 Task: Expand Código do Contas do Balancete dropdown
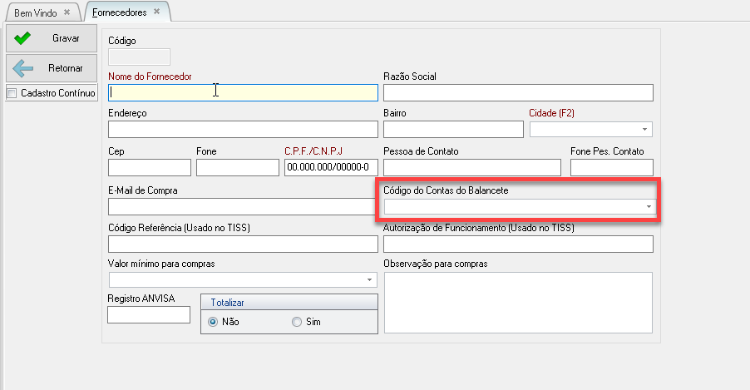648,206
